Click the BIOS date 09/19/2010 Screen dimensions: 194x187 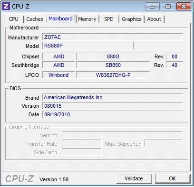click(112, 114)
